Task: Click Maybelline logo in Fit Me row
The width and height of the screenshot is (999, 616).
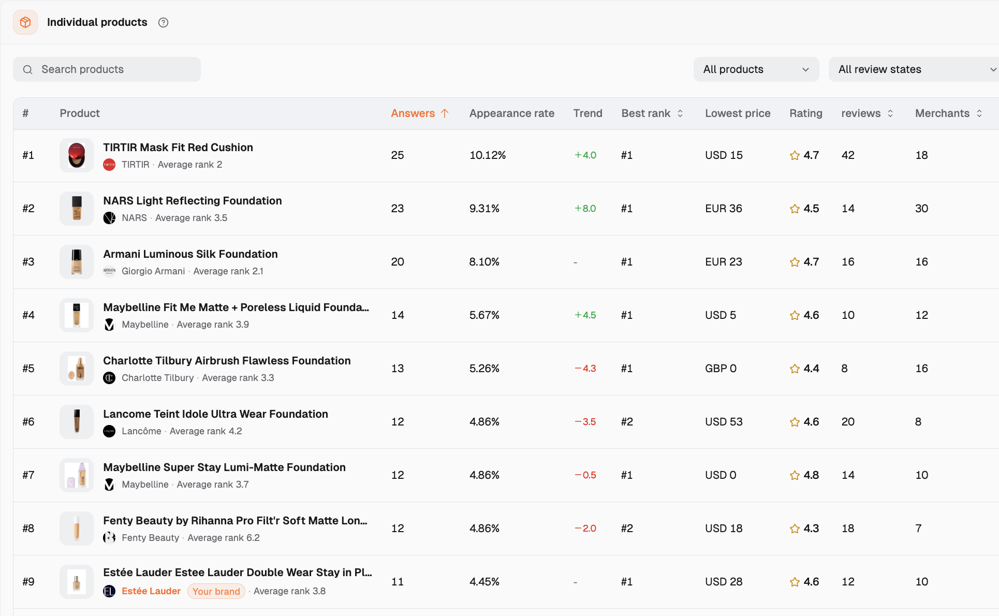Action: pos(109,325)
